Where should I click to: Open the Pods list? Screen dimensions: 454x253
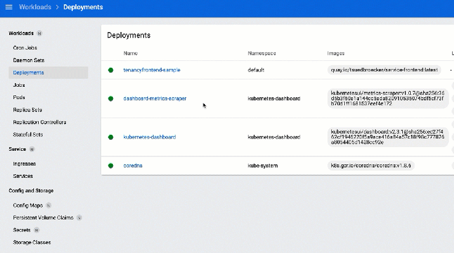click(19, 97)
